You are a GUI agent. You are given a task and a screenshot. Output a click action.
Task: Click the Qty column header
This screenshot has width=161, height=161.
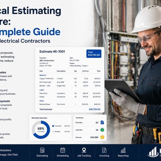[x=75, y=71]
